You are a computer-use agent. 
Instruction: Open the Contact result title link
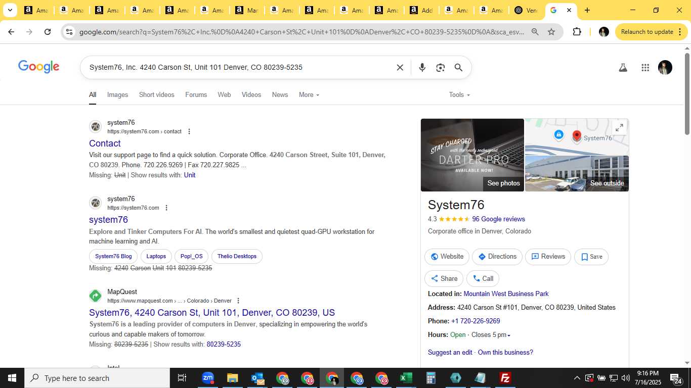click(x=105, y=143)
